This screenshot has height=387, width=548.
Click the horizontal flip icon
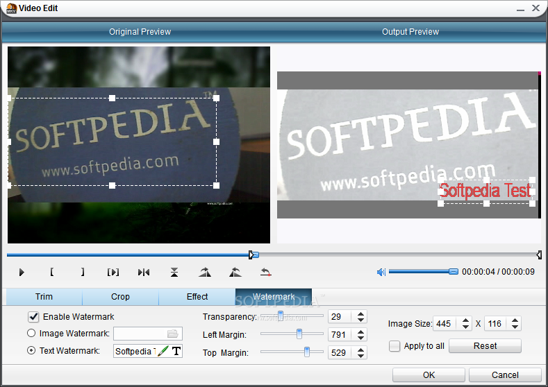click(144, 272)
